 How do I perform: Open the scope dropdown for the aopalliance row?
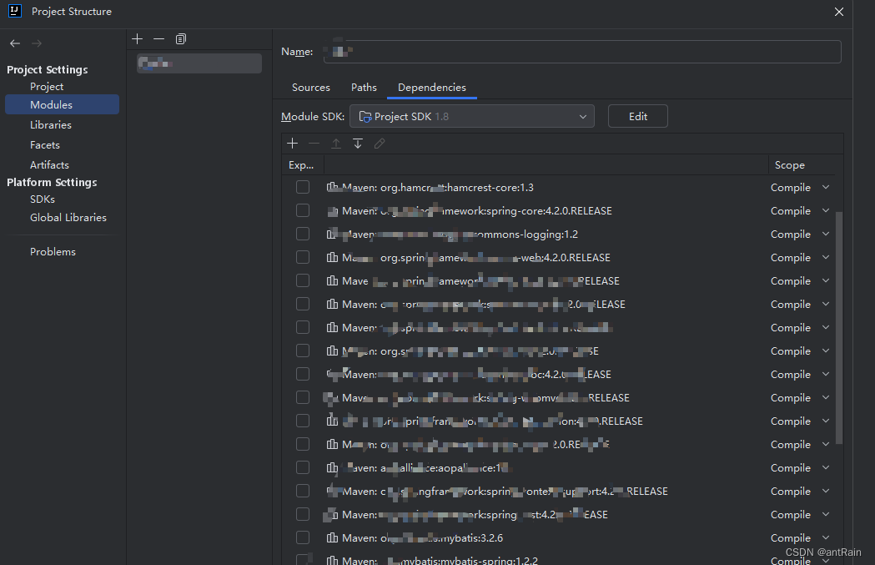826,467
